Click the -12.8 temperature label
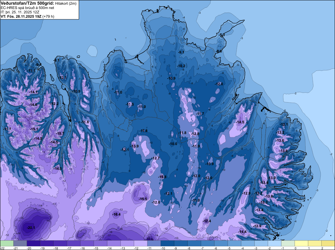The width and height of the screenshot is (335, 250). 195,134
